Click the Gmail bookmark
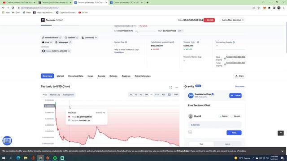Viewport: 287px width, 161px height. [x=16, y=13]
